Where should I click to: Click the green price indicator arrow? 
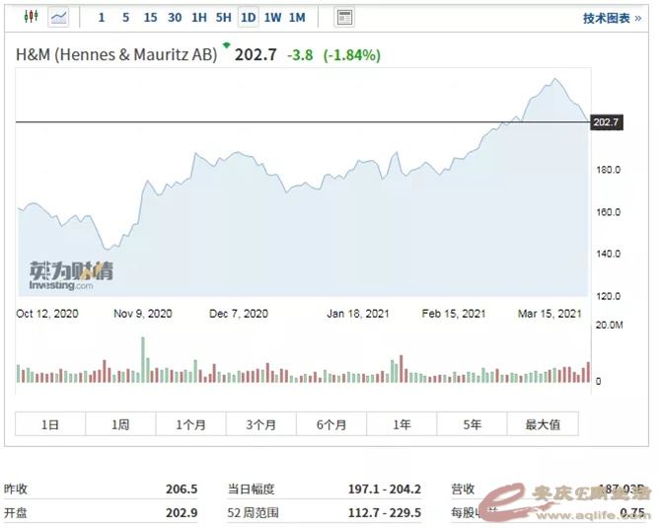point(226,45)
